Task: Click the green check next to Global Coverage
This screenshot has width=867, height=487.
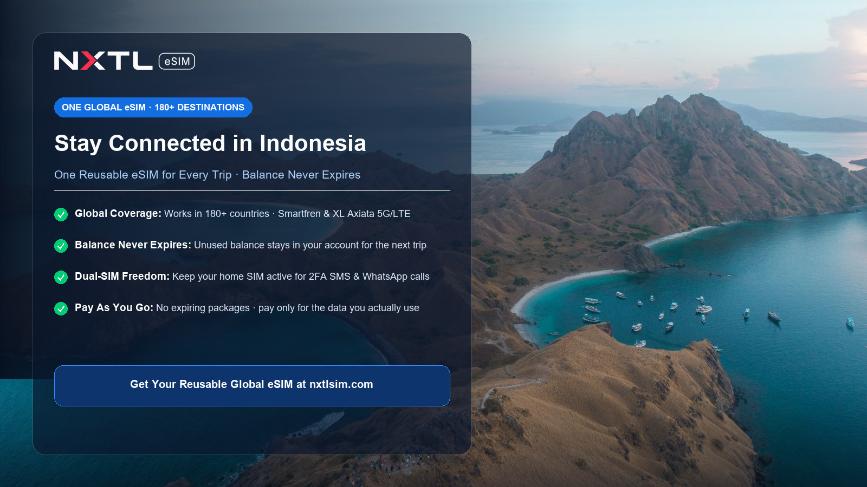Action: 61,214
